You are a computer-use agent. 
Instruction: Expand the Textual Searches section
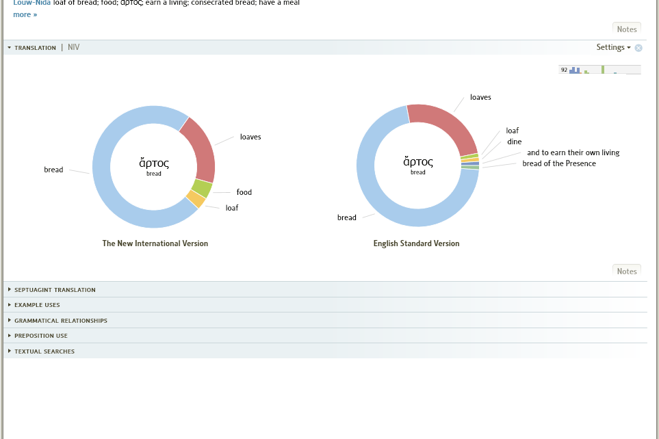tap(10, 351)
